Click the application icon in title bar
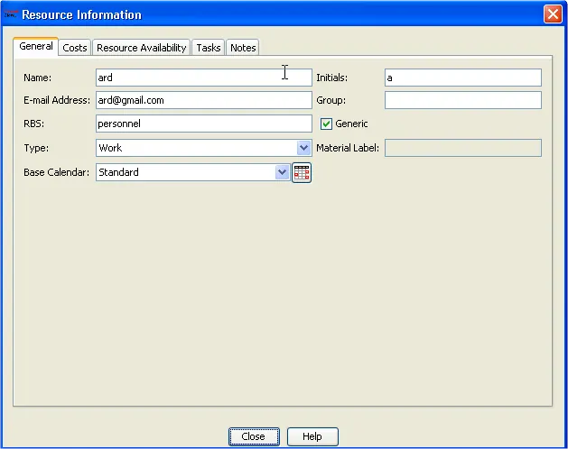Screen dimensions: 568x449 coord(10,14)
